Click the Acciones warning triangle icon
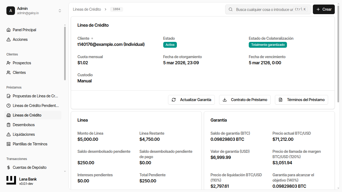Viewport: 342px width, 192px height. tap(9, 39)
